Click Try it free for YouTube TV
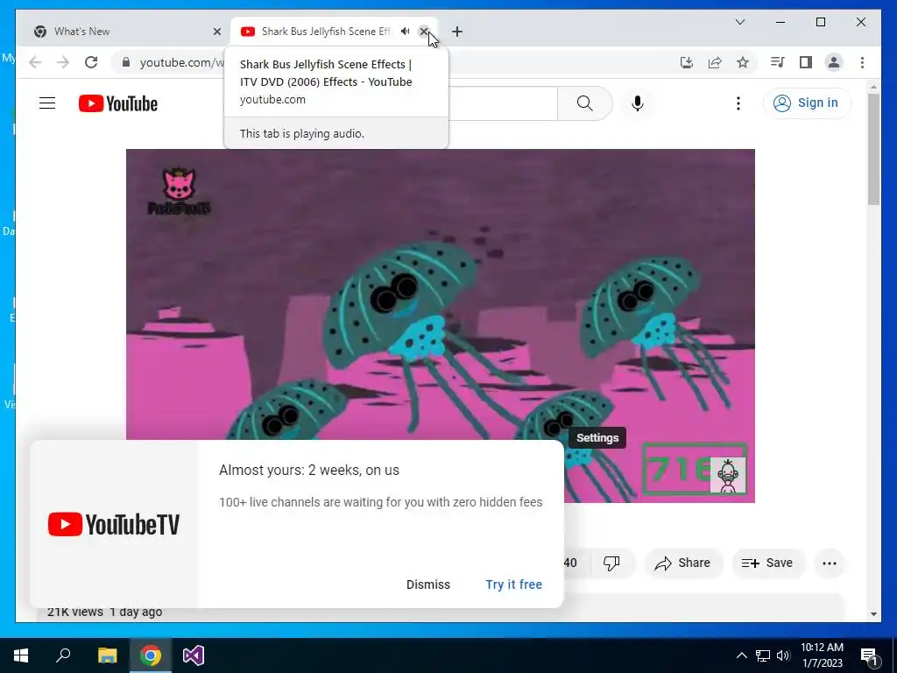This screenshot has height=673, width=897. pyautogui.click(x=513, y=584)
